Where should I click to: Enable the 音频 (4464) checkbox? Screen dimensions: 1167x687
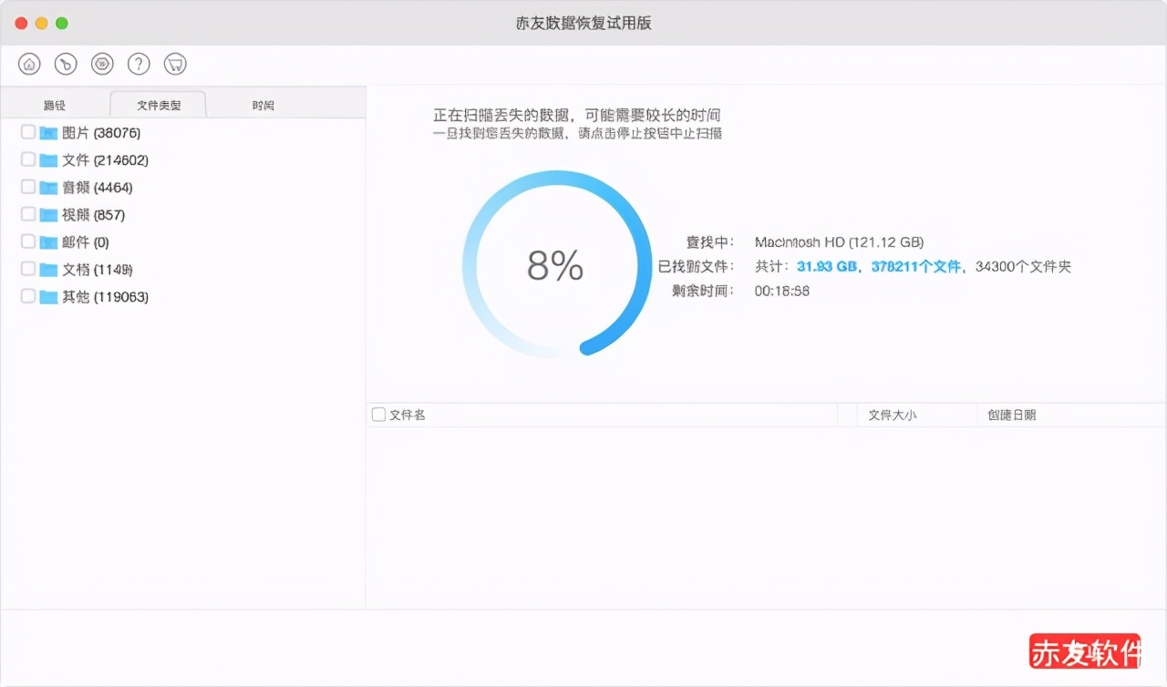coord(27,187)
